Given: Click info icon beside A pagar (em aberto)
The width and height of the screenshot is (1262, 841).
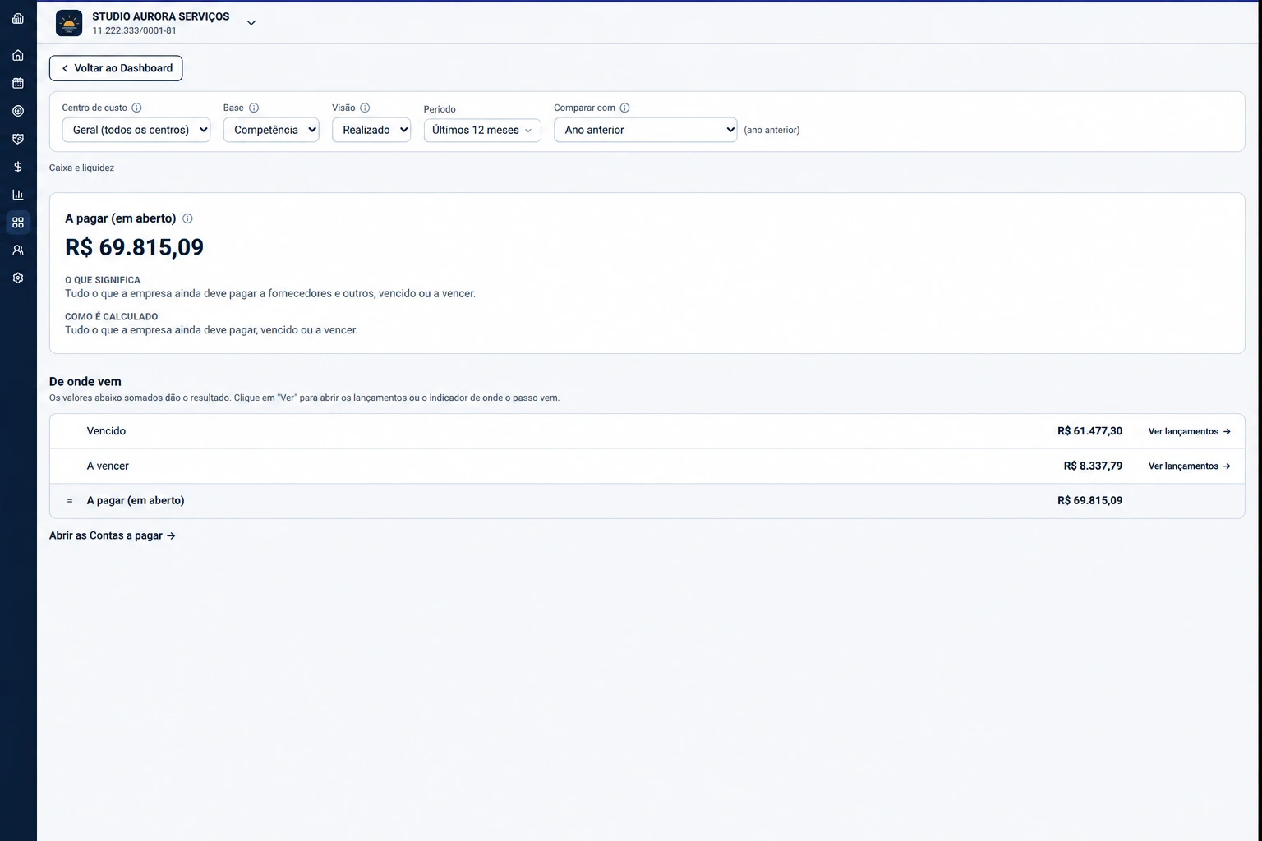Looking at the screenshot, I should tap(187, 218).
